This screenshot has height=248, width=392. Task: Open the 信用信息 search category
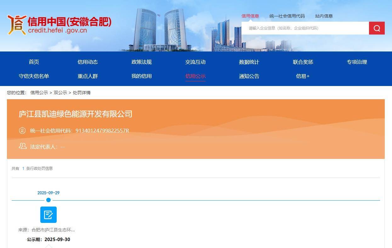pyautogui.click(x=250, y=16)
